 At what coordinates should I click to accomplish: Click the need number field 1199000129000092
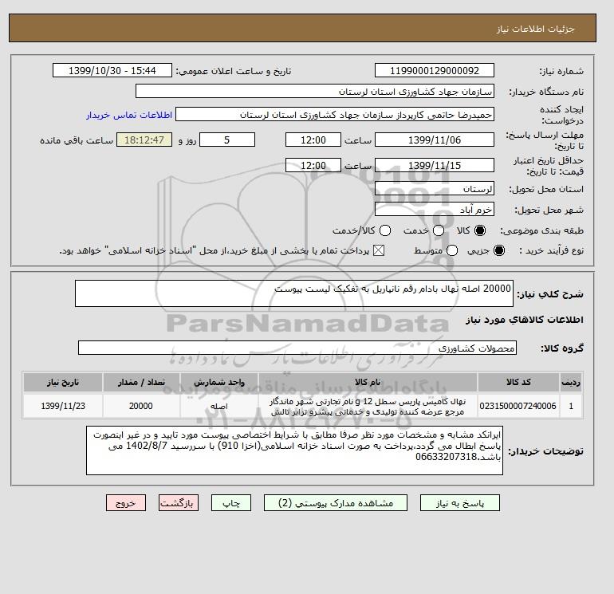coord(435,71)
